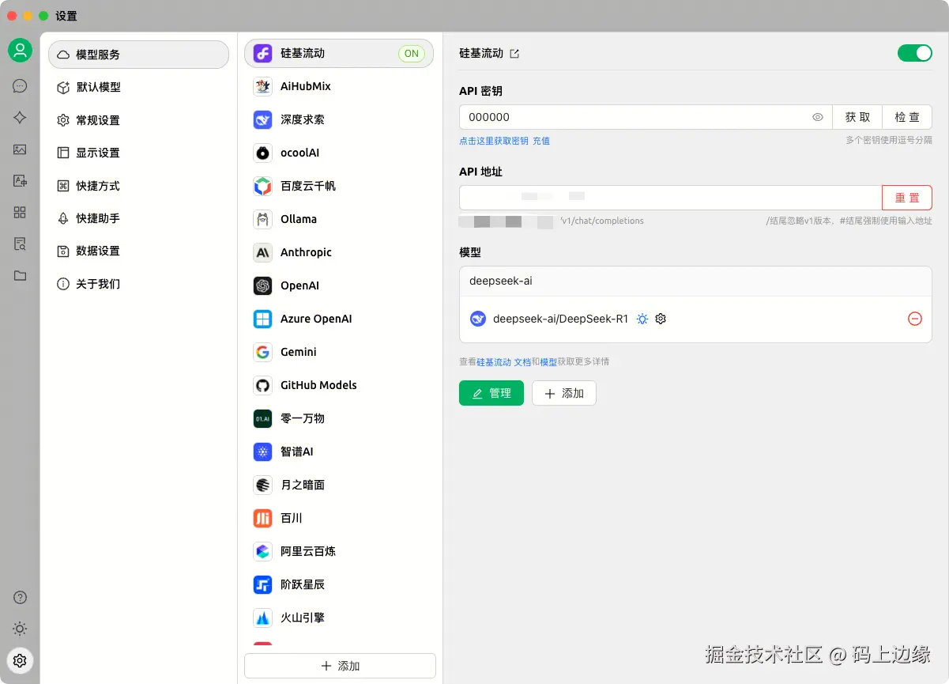Viewport: 949px width, 684px height.
Task: Open the translate icon in sidebar
Action: click(x=20, y=180)
